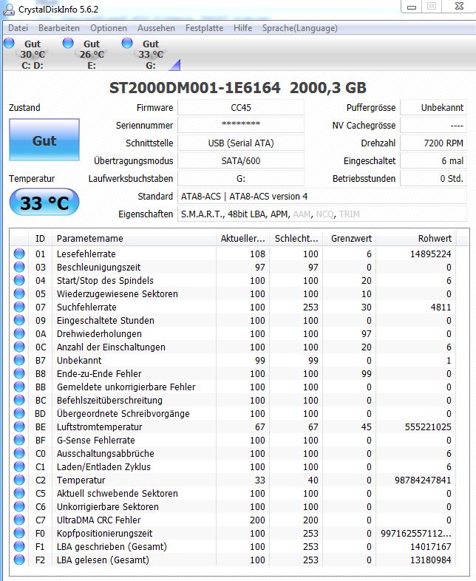
Task: Click the Standard field ATA8-ACS version 4
Action: coord(322,197)
